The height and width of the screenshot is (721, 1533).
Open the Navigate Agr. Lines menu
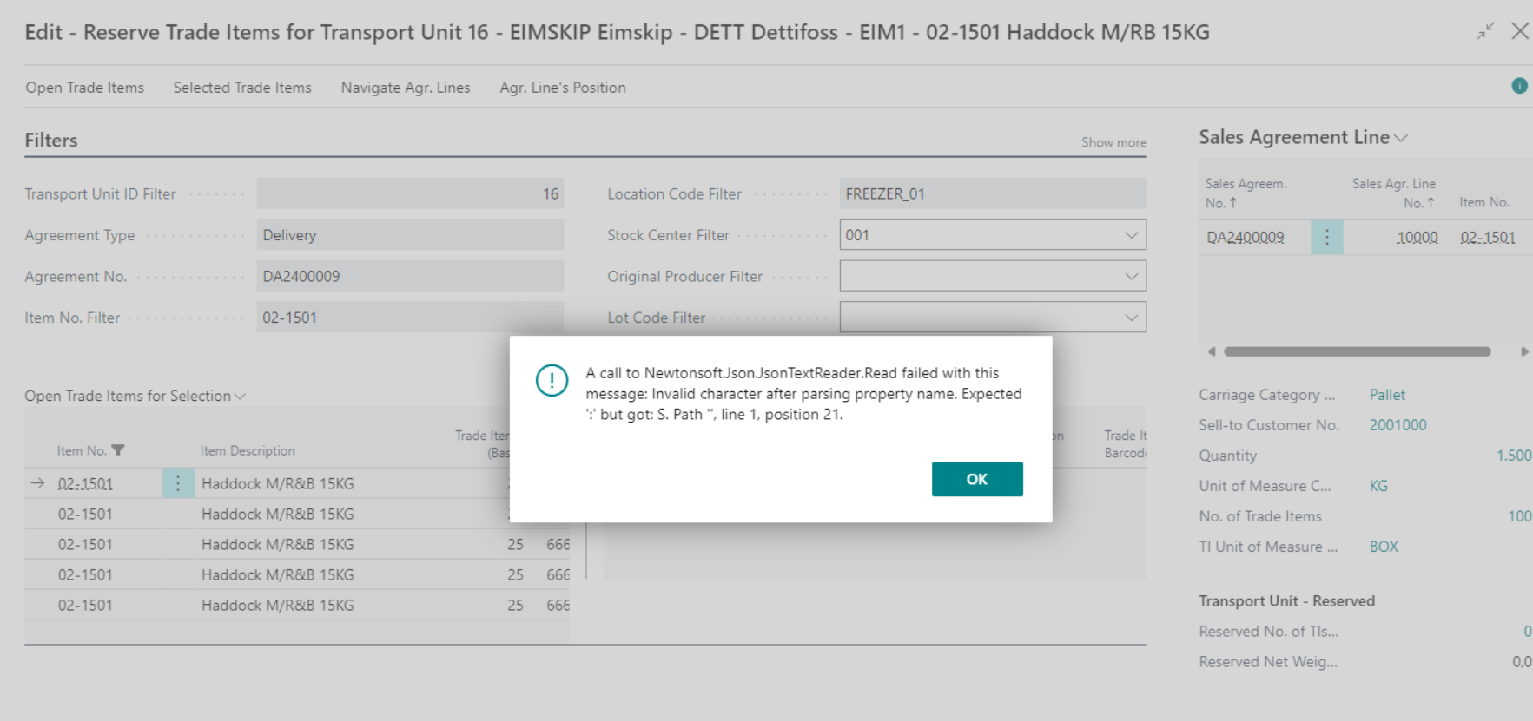(405, 88)
